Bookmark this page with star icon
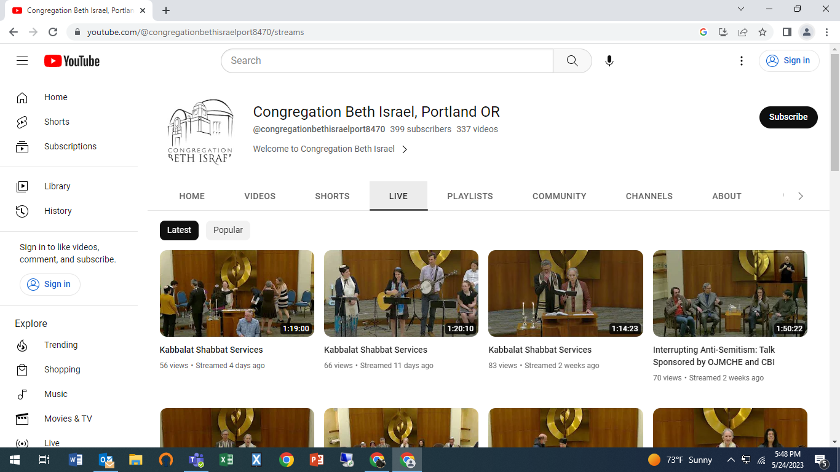 (x=763, y=32)
